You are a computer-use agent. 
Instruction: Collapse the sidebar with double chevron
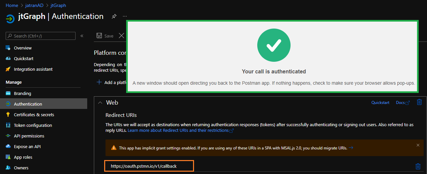click(82, 36)
